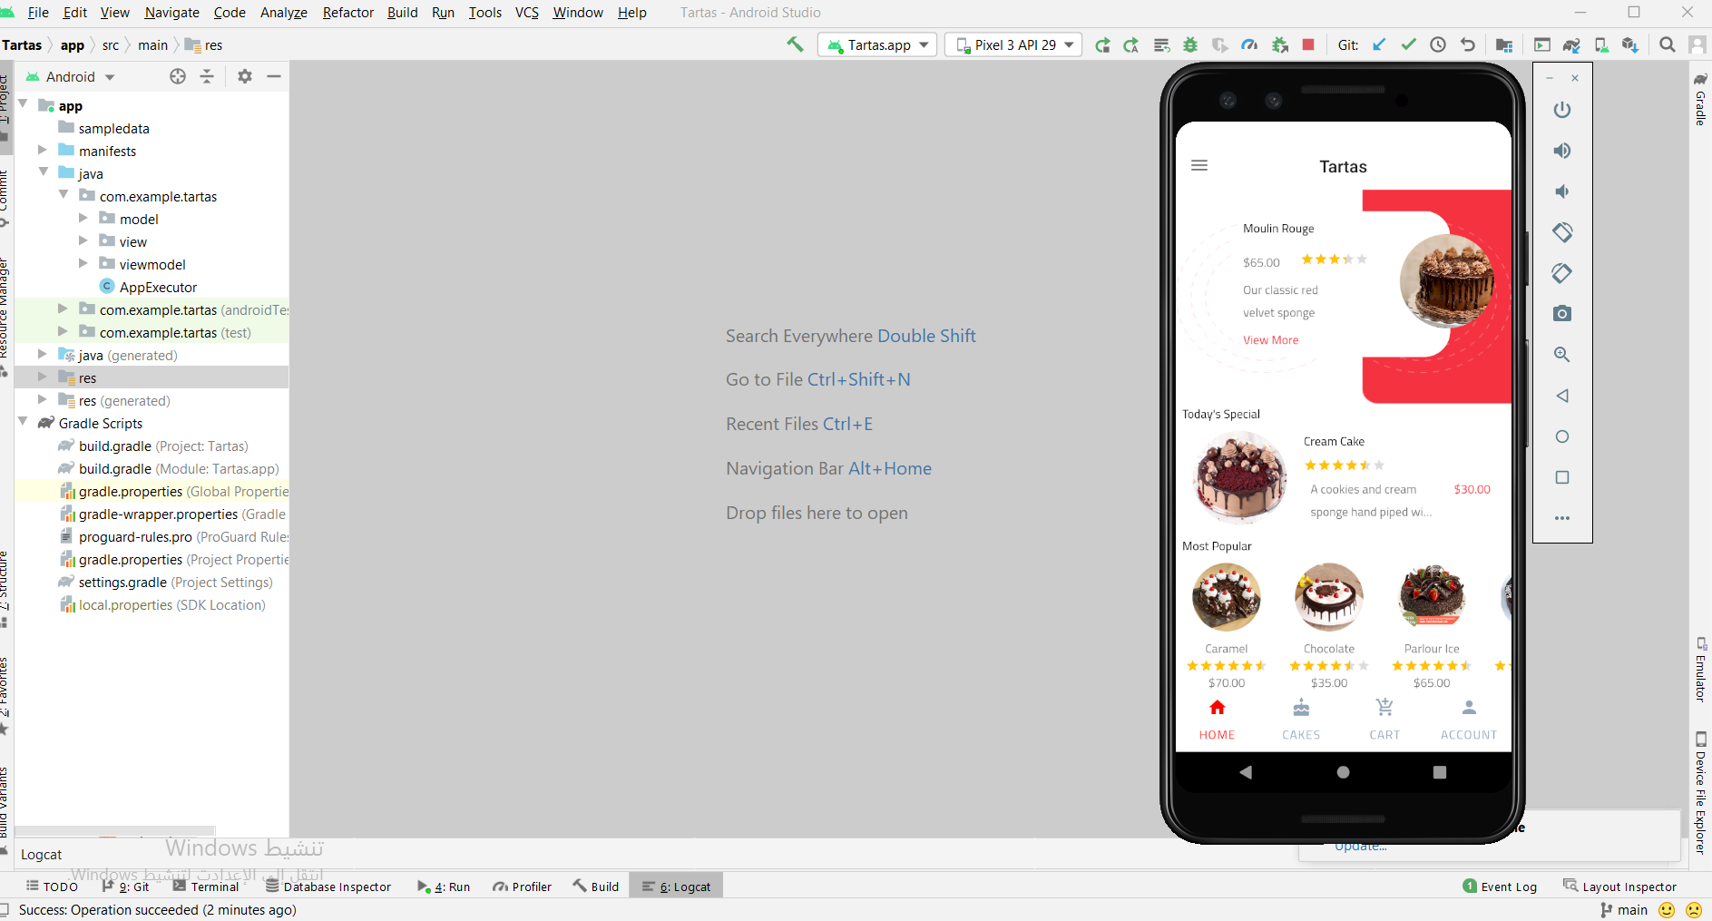Tap the Cream Cake image
Screen dimensions: 1712x921
1240,477
